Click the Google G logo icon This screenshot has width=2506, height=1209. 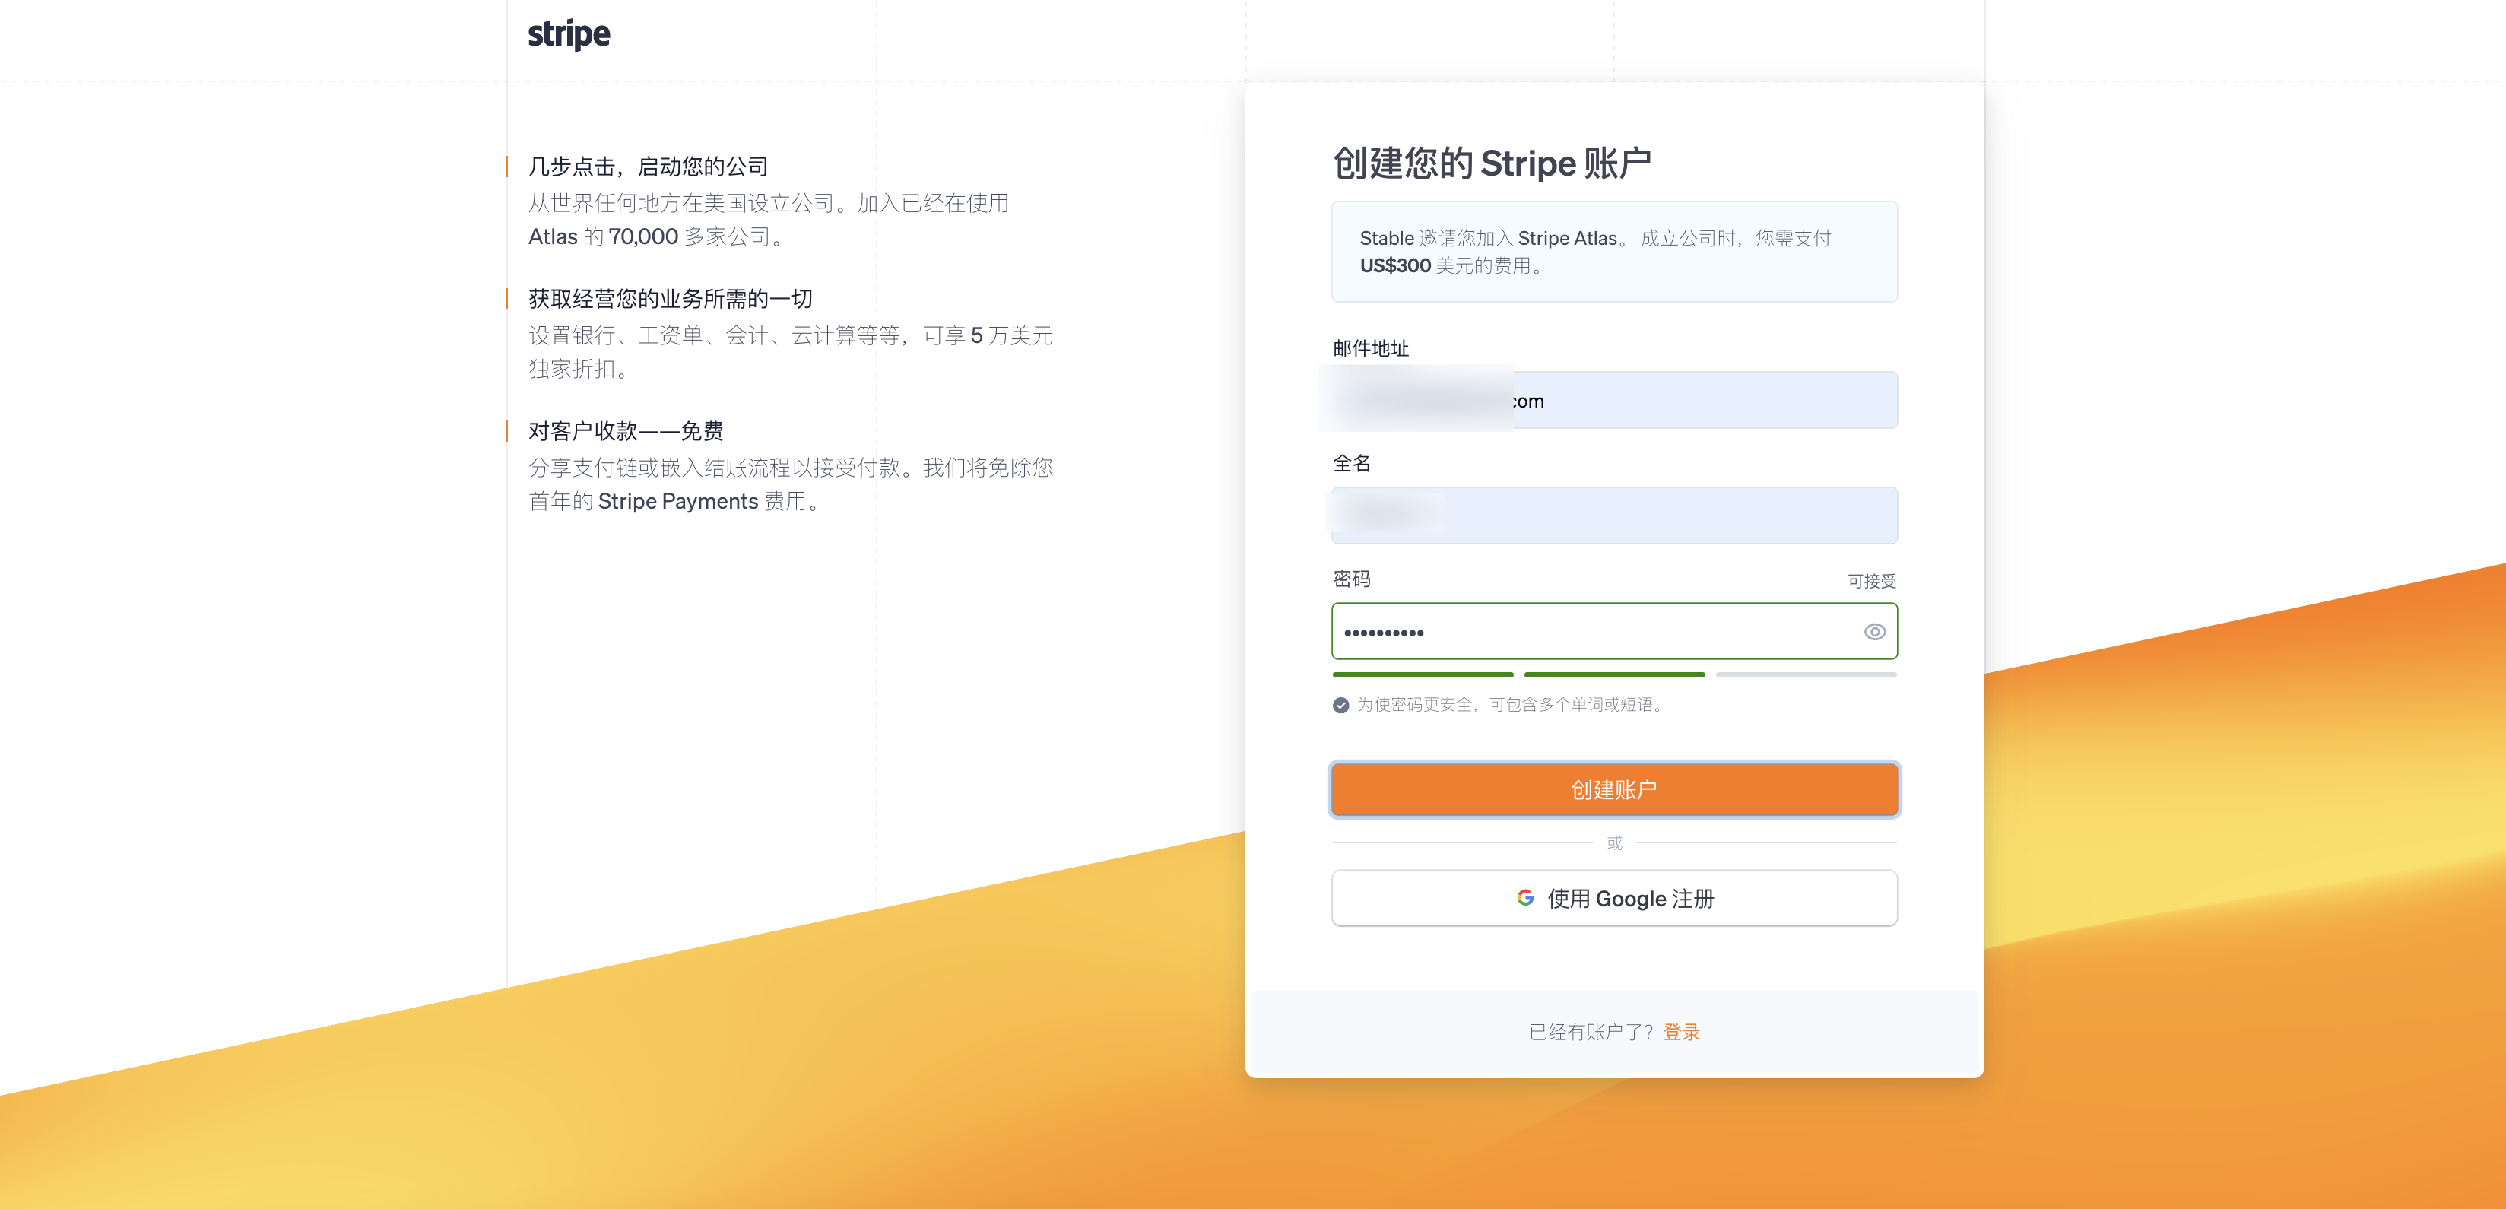[1525, 898]
